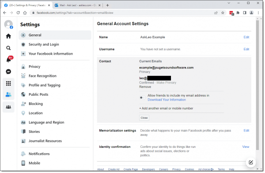Open the Help footer link
Screen dimensions: 265x173
231,169
